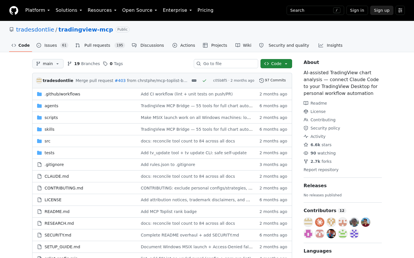Image resolution: width=414 pixels, height=258 pixels.
Task: Expand the Resources dropdown menu
Action: click(x=102, y=10)
